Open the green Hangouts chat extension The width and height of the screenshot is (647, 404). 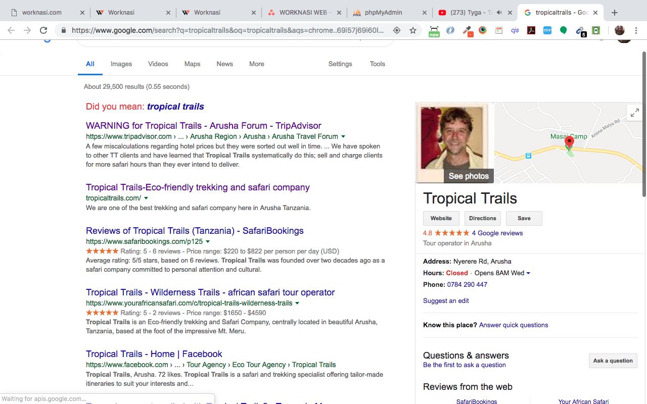[x=564, y=30]
